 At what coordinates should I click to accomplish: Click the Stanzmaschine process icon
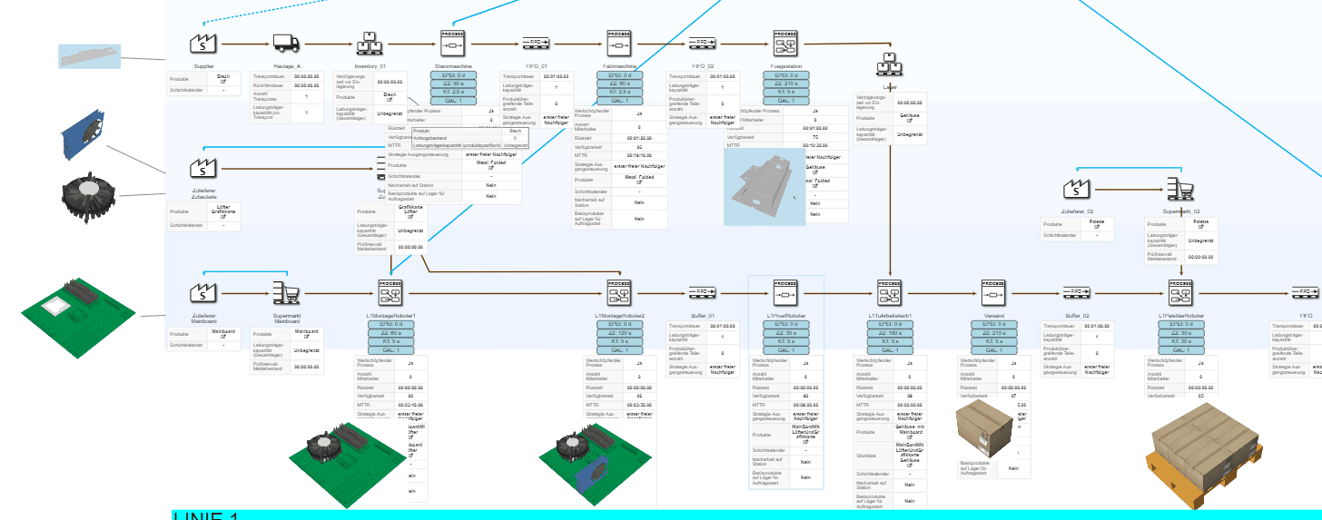pyautogui.click(x=452, y=42)
